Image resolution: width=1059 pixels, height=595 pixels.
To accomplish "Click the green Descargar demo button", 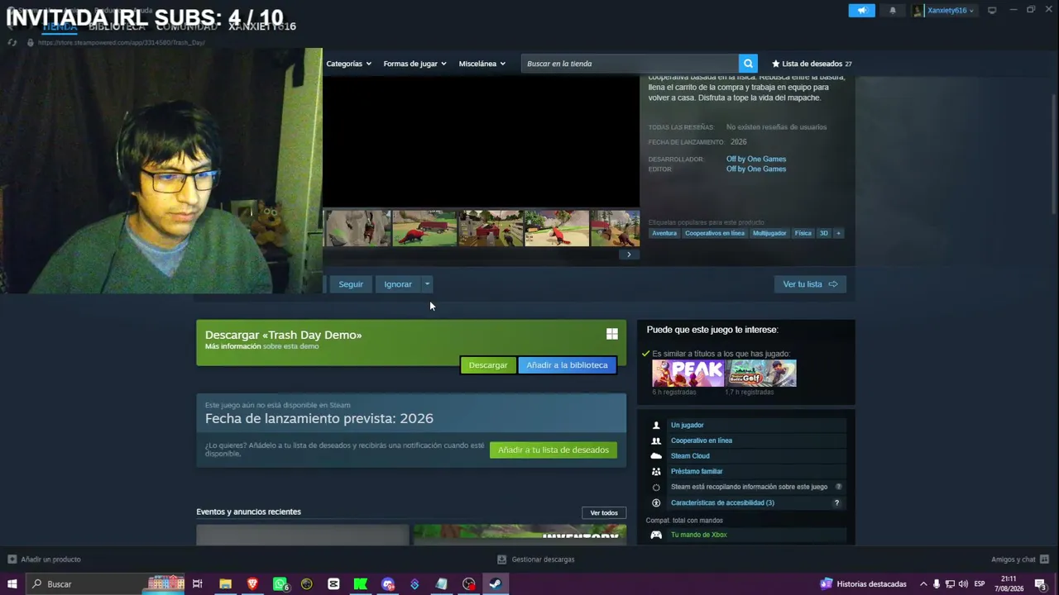I will click(x=488, y=365).
